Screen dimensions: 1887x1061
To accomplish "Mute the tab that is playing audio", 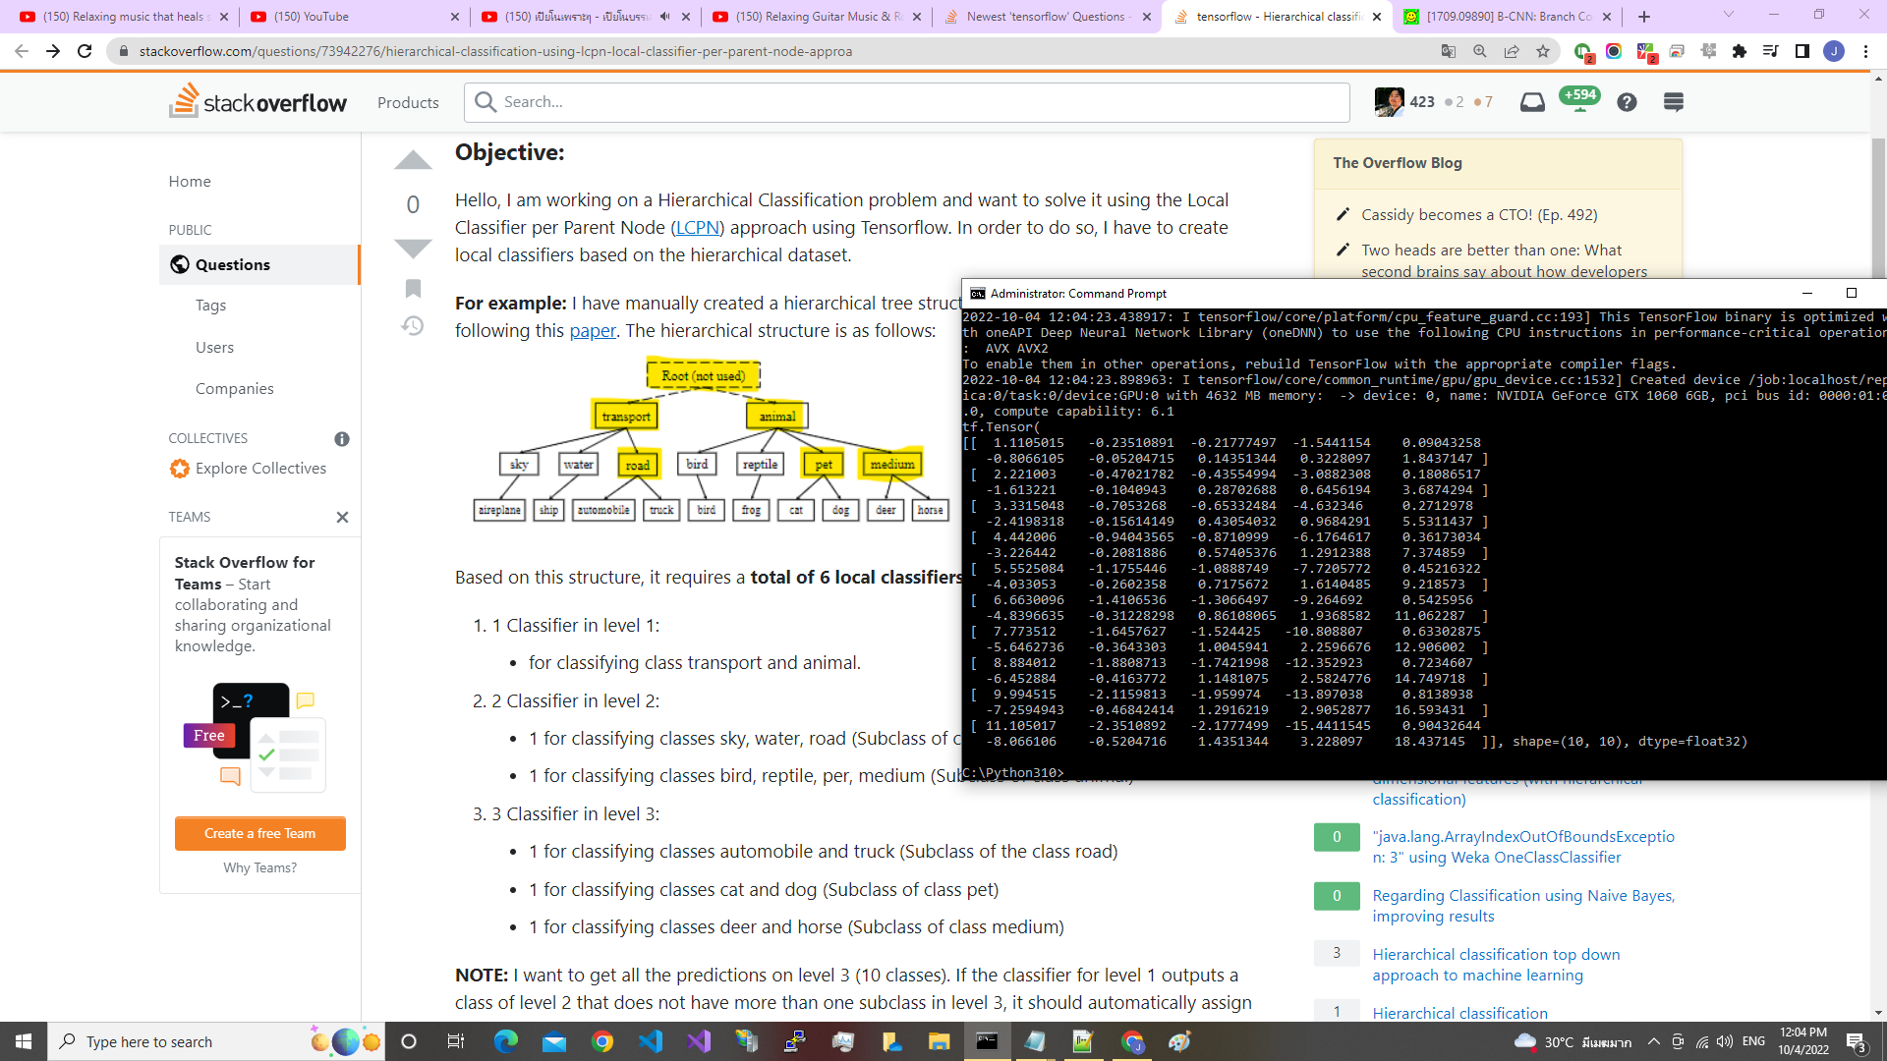I will 665,17.
